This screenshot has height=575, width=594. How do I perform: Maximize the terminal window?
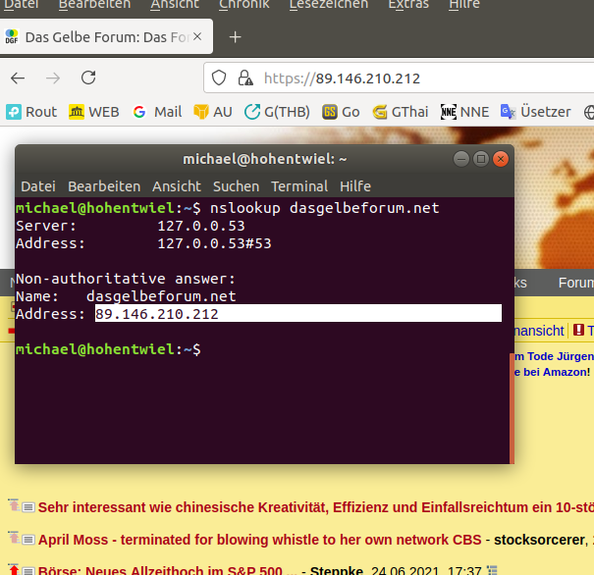coord(481,158)
